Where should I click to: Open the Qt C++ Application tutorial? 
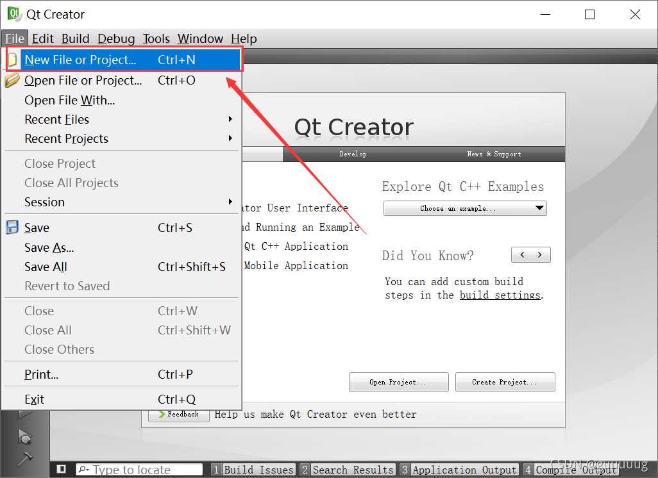point(296,246)
